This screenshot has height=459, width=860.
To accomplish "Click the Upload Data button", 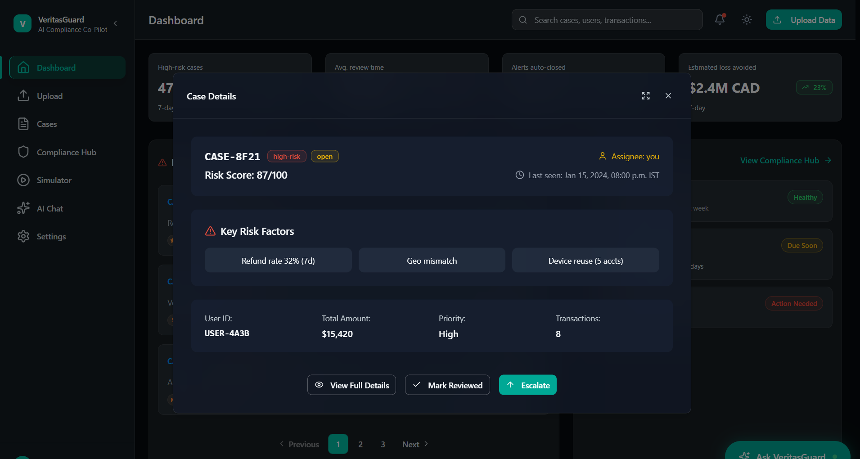I will (x=804, y=20).
